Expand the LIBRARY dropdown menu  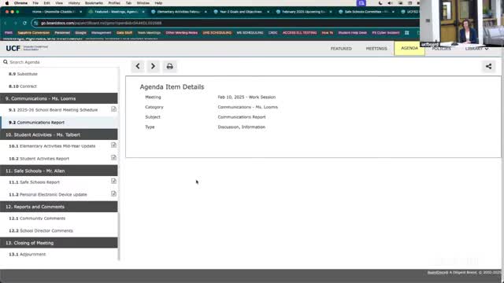coord(476,49)
